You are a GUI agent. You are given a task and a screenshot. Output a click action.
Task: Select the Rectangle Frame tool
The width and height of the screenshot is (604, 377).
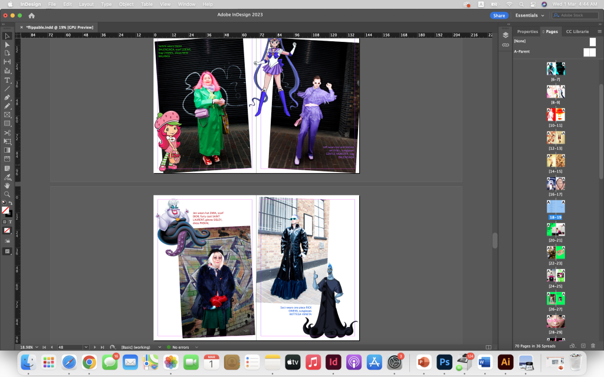7,115
